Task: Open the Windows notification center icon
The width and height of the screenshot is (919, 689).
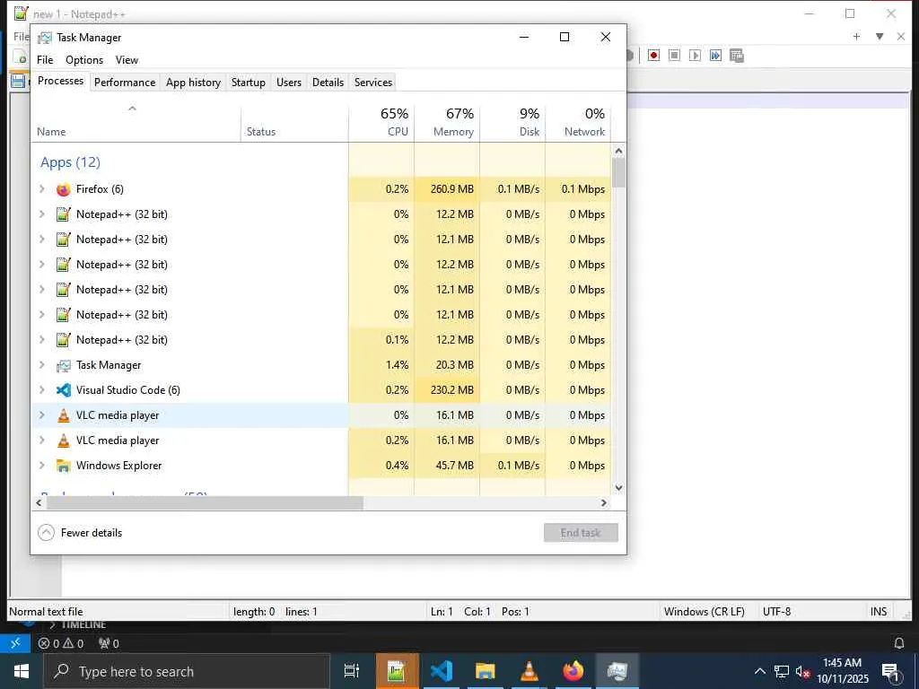Action: click(x=891, y=672)
